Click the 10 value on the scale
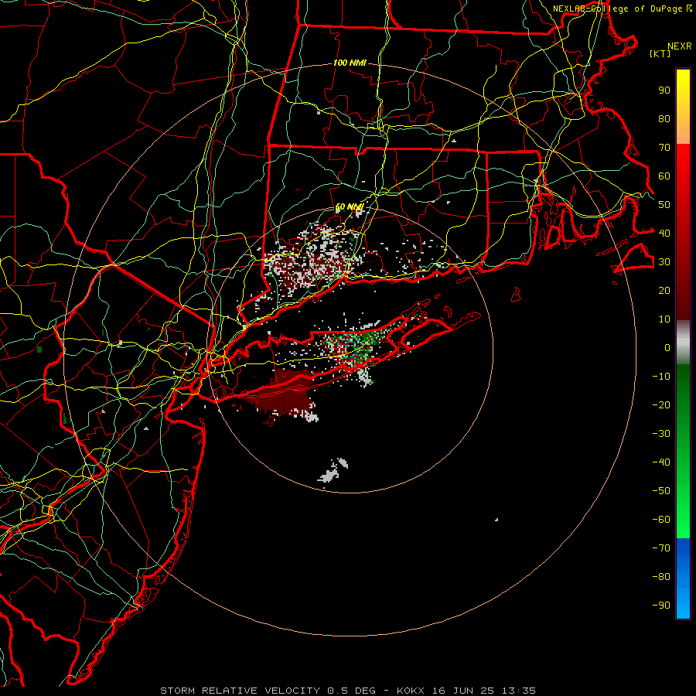The image size is (696, 696). click(x=664, y=319)
